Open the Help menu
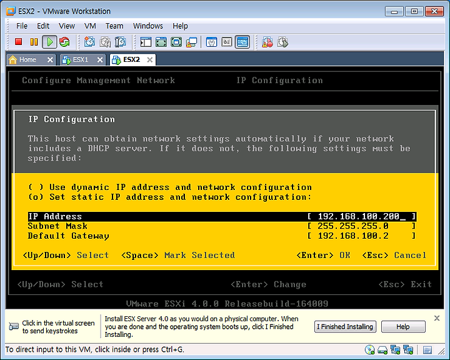 point(180,26)
